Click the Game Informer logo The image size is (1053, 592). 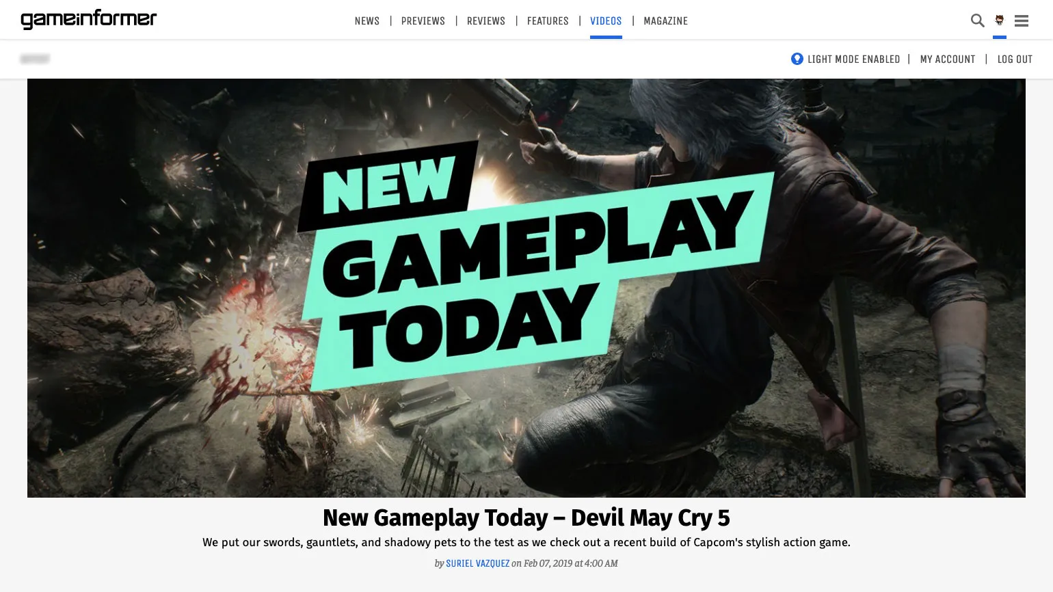pyautogui.click(x=89, y=19)
